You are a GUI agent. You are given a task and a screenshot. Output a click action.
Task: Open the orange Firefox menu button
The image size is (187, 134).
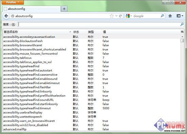(13, 2)
